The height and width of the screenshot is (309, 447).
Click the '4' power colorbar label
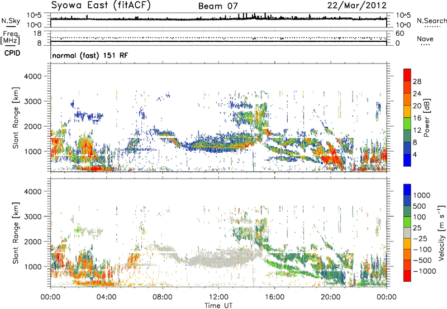click(x=415, y=155)
